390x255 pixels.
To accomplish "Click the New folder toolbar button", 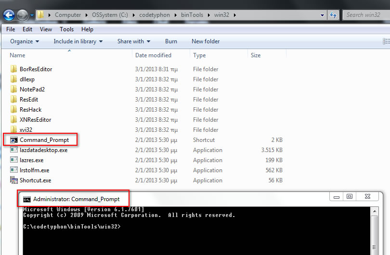I will tap(206, 41).
